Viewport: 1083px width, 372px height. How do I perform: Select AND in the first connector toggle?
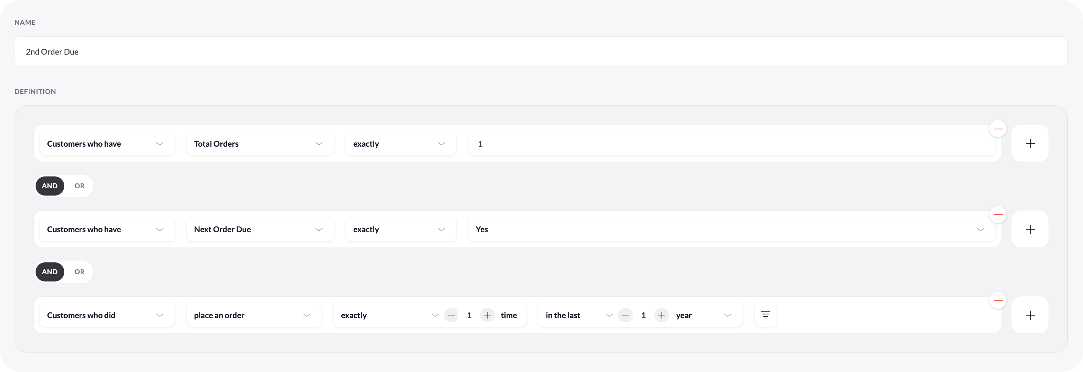[50, 186]
